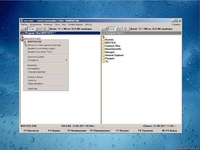Choose Закрепить в меню "Пуск"
This screenshot has width=200, height=150.
[x=46, y=52]
